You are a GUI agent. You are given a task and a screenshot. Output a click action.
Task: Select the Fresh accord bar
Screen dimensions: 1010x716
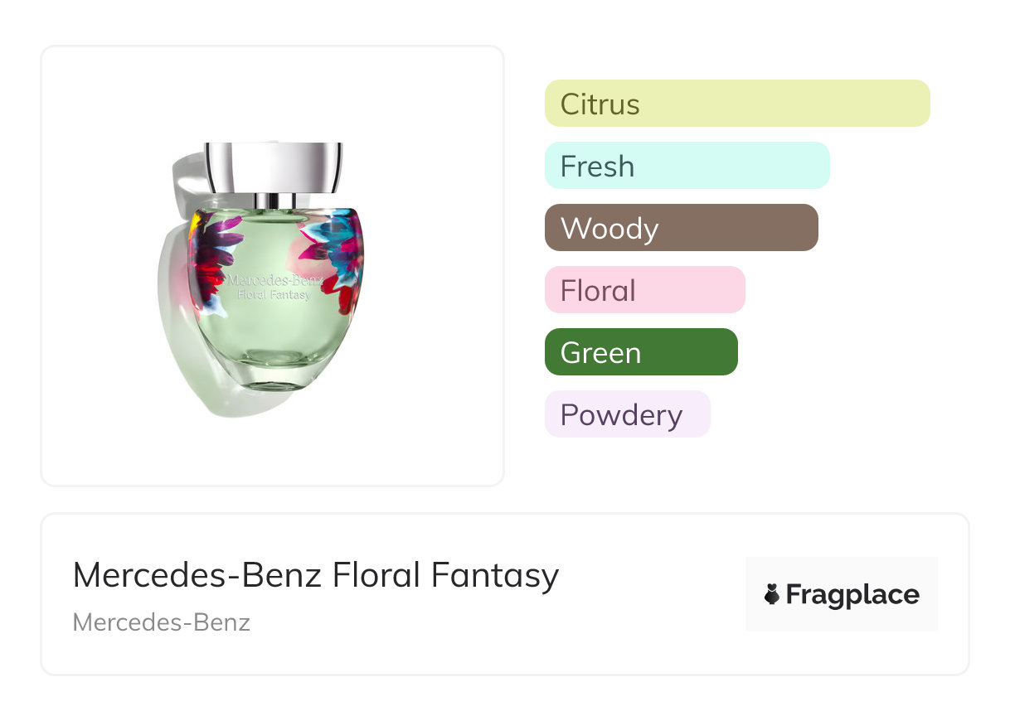tap(687, 166)
